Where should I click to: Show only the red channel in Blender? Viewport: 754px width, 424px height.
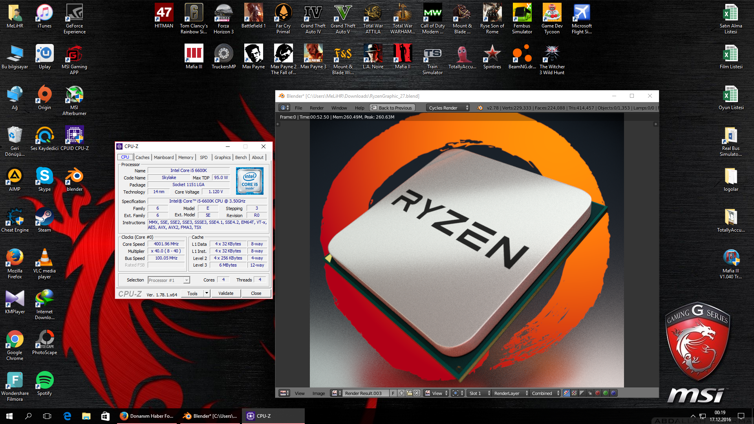click(x=598, y=393)
